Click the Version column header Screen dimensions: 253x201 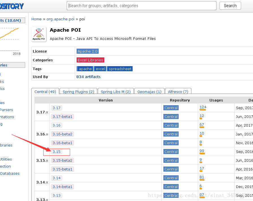(106, 100)
